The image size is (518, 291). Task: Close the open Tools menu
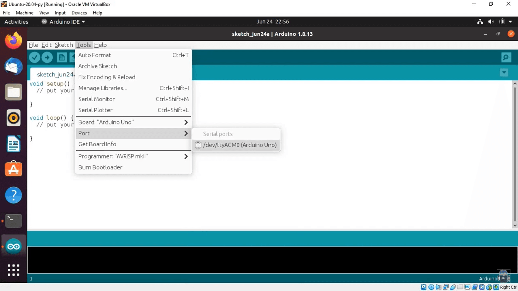pyautogui.click(x=84, y=45)
